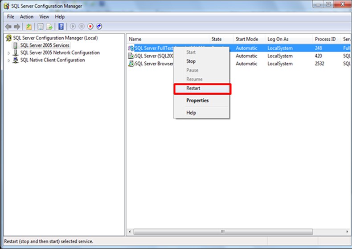
Task: Open Properties from the context menu
Action: tap(197, 100)
